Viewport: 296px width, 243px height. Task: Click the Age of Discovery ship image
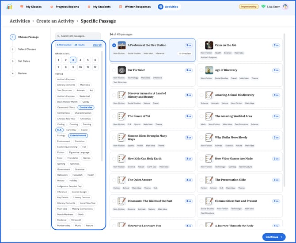(x=209, y=70)
